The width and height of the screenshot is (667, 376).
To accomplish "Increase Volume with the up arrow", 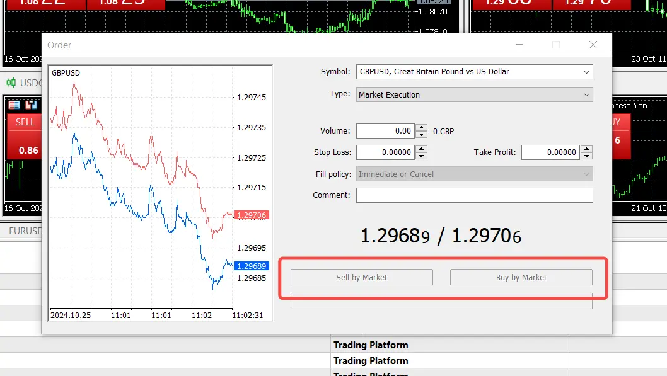I will click(422, 128).
